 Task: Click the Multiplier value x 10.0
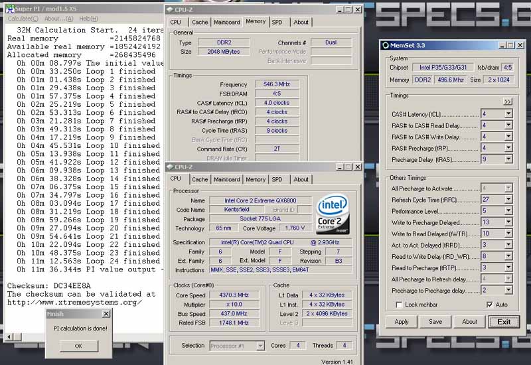point(234,304)
